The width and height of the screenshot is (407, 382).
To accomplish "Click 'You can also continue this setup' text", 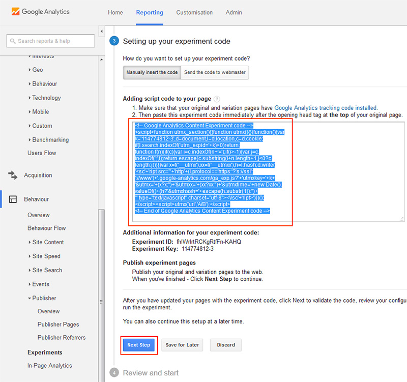I will tap(184, 321).
